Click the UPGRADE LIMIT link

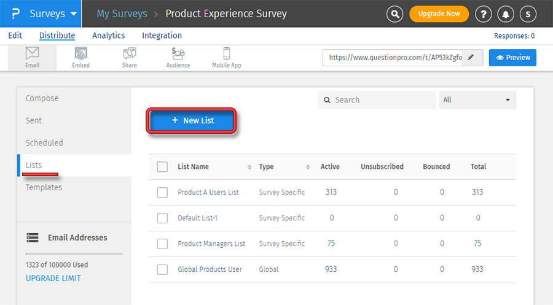pyautogui.click(x=53, y=278)
